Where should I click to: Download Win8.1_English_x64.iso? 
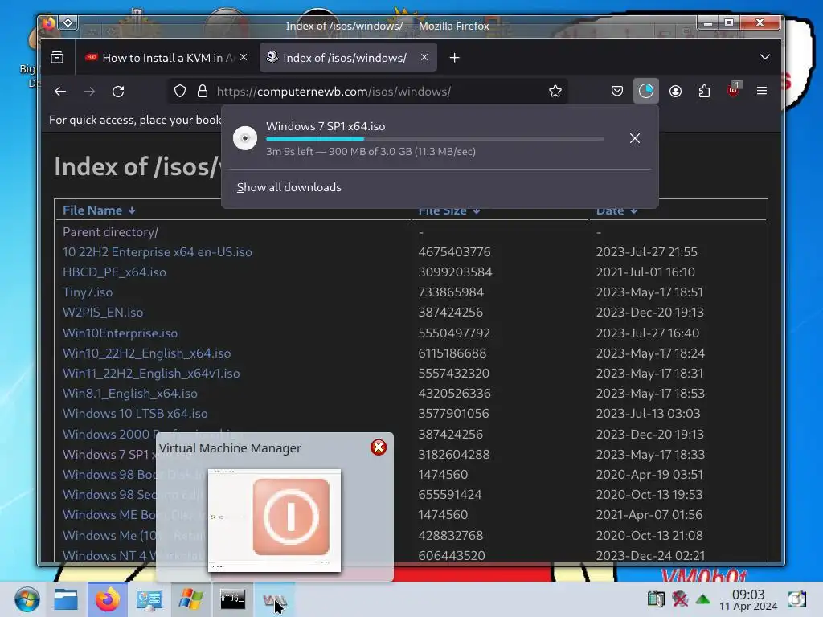(129, 393)
